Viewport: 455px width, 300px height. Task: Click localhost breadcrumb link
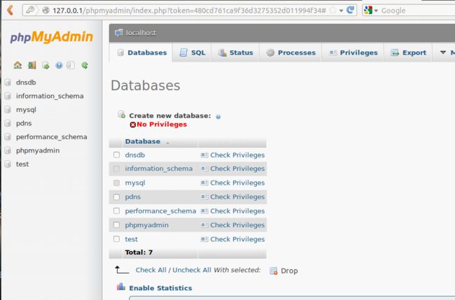(x=141, y=33)
